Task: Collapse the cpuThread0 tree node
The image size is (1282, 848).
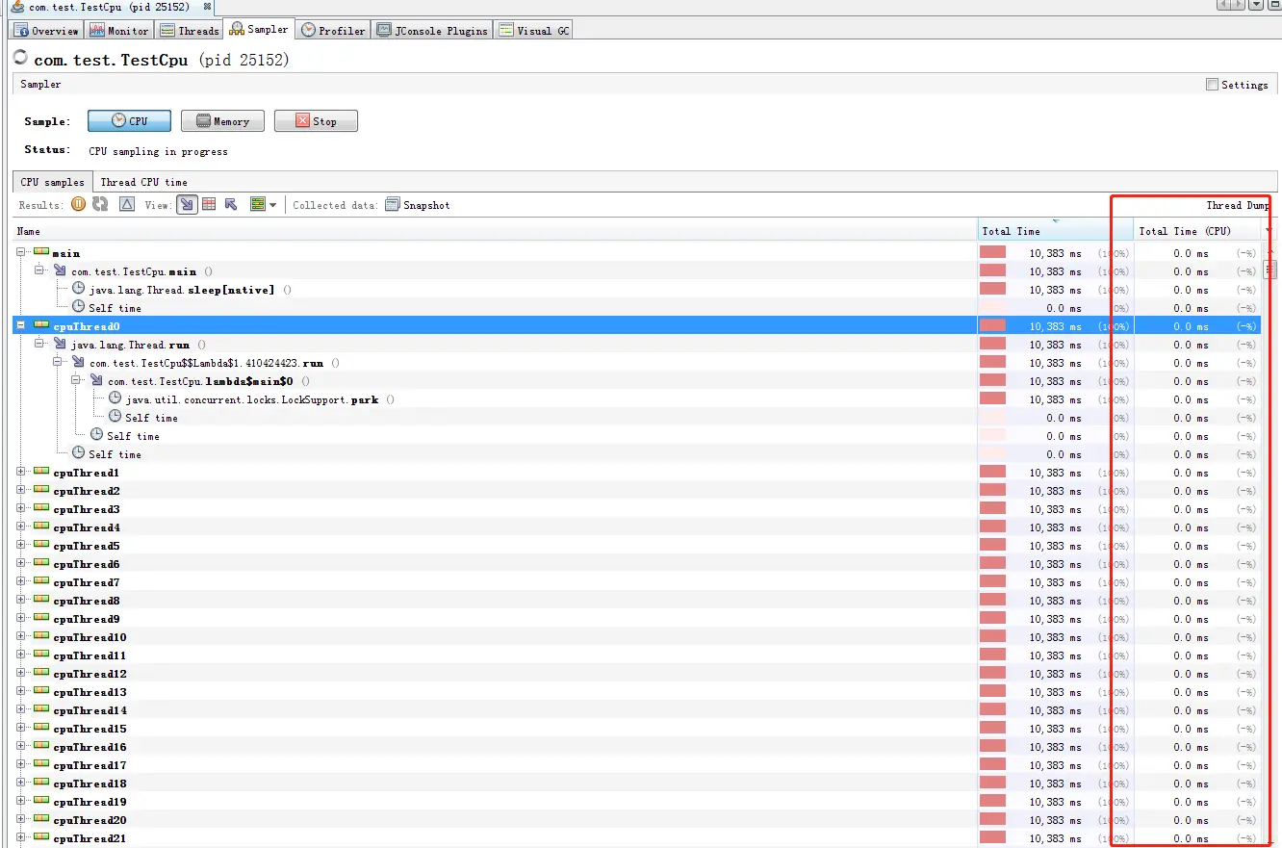Action: pyautogui.click(x=21, y=325)
